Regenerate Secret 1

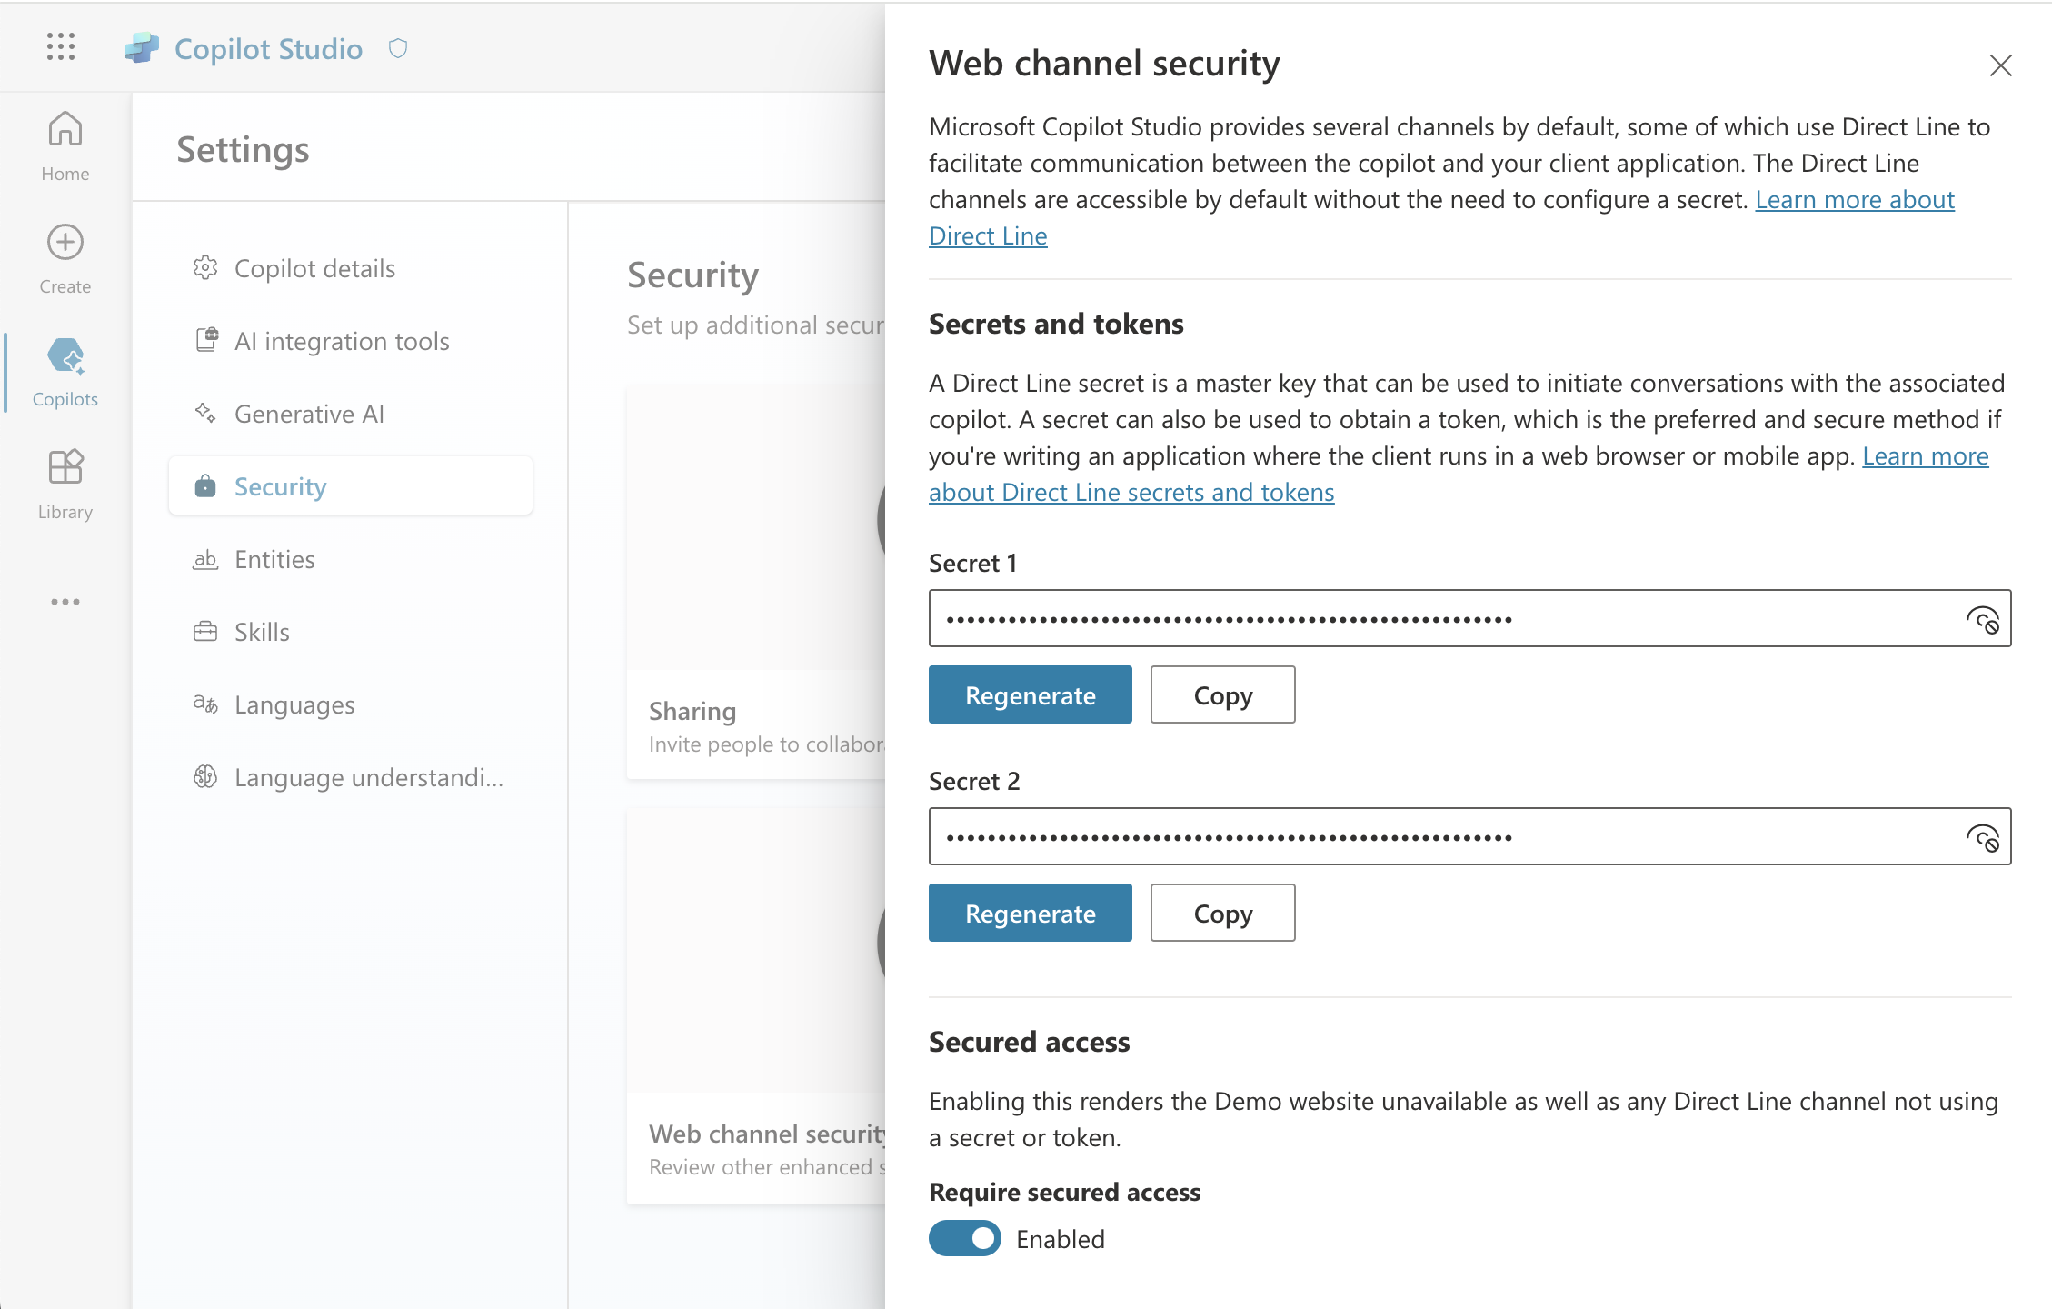click(x=1031, y=694)
